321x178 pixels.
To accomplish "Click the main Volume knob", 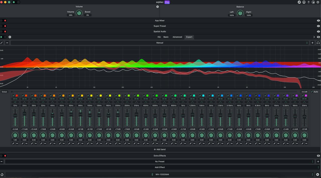I will pos(79,13).
